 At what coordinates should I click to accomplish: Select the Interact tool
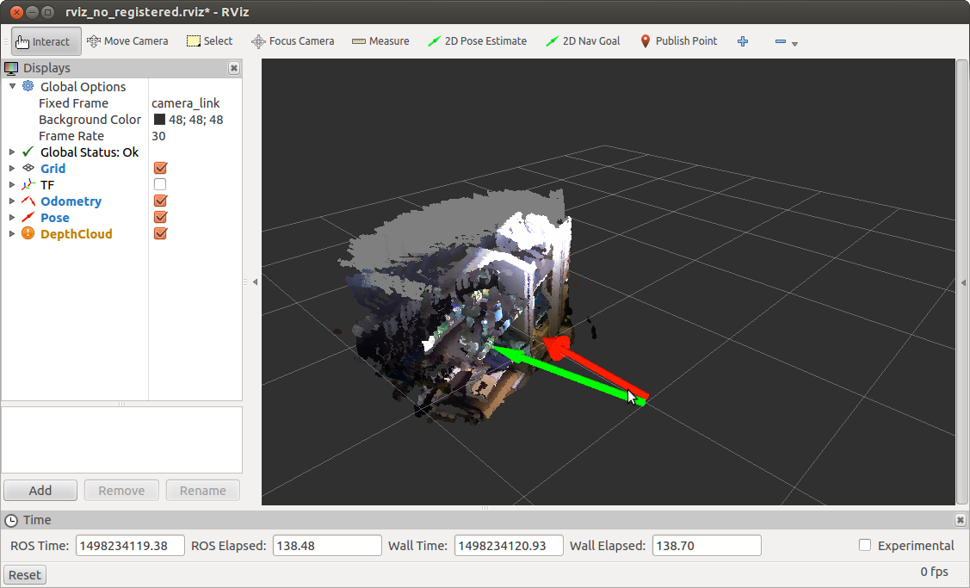46,41
